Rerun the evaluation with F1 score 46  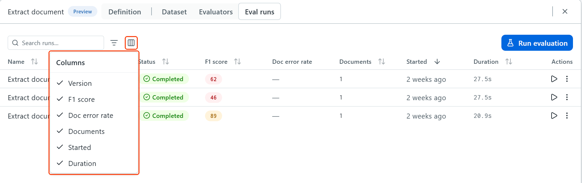(x=554, y=97)
